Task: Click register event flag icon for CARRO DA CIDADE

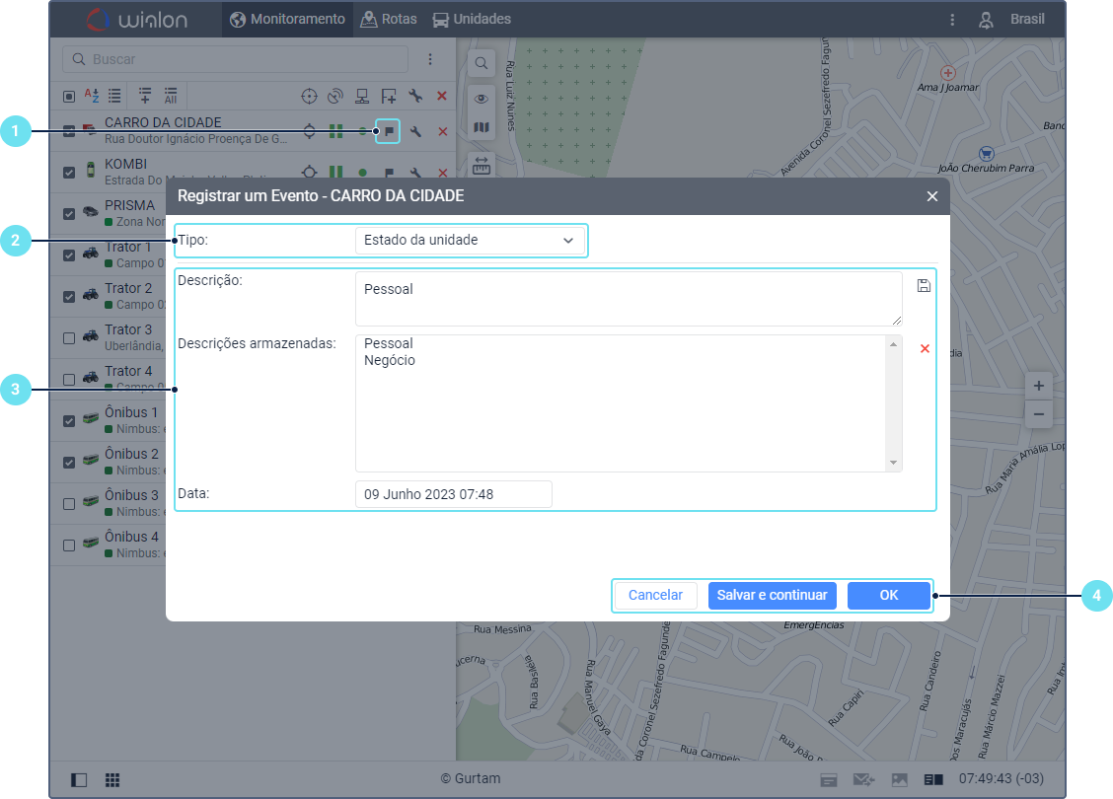Action: (389, 131)
